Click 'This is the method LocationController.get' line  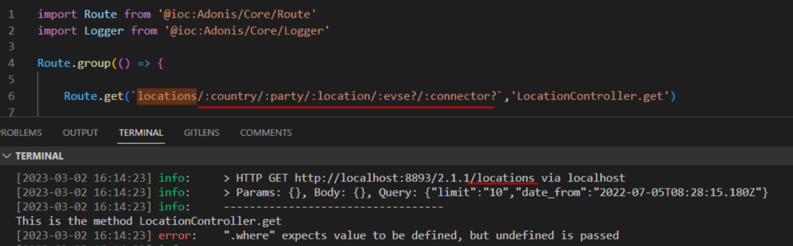[149, 221]
